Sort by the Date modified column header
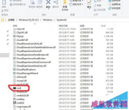The width and height of the screenshot is (129, 110). point(63,26)
